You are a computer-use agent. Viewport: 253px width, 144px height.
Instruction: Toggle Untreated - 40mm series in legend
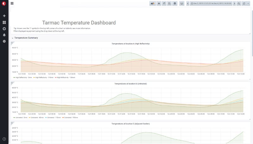pyautogui.click(x=36, y=117)
